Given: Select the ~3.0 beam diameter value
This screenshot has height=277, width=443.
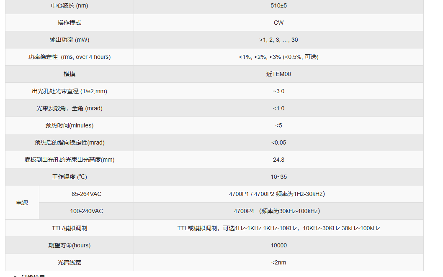Looking at the screenshot, I should pyautogui.click(x=278, y=91).
